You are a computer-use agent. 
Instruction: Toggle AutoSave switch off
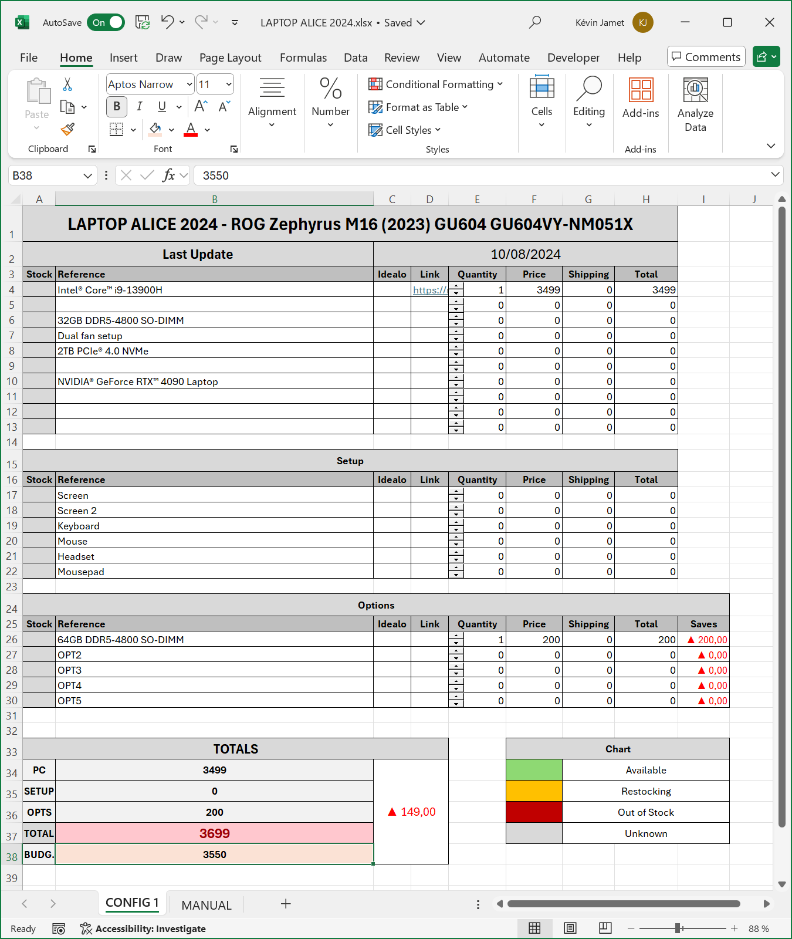pyautogui.click(x=106, y=22)
